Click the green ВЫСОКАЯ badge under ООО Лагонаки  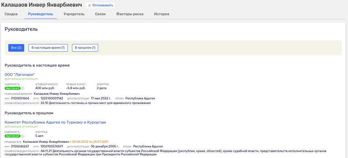tap(12, 88)
